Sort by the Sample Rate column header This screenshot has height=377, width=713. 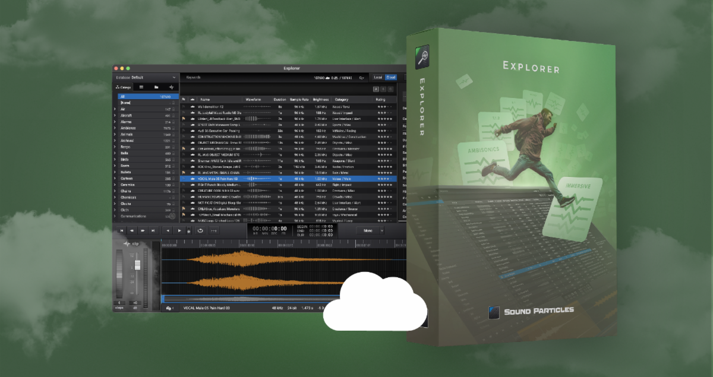[x=299, y=99]
